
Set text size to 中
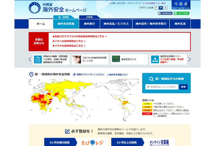(161, 8)
